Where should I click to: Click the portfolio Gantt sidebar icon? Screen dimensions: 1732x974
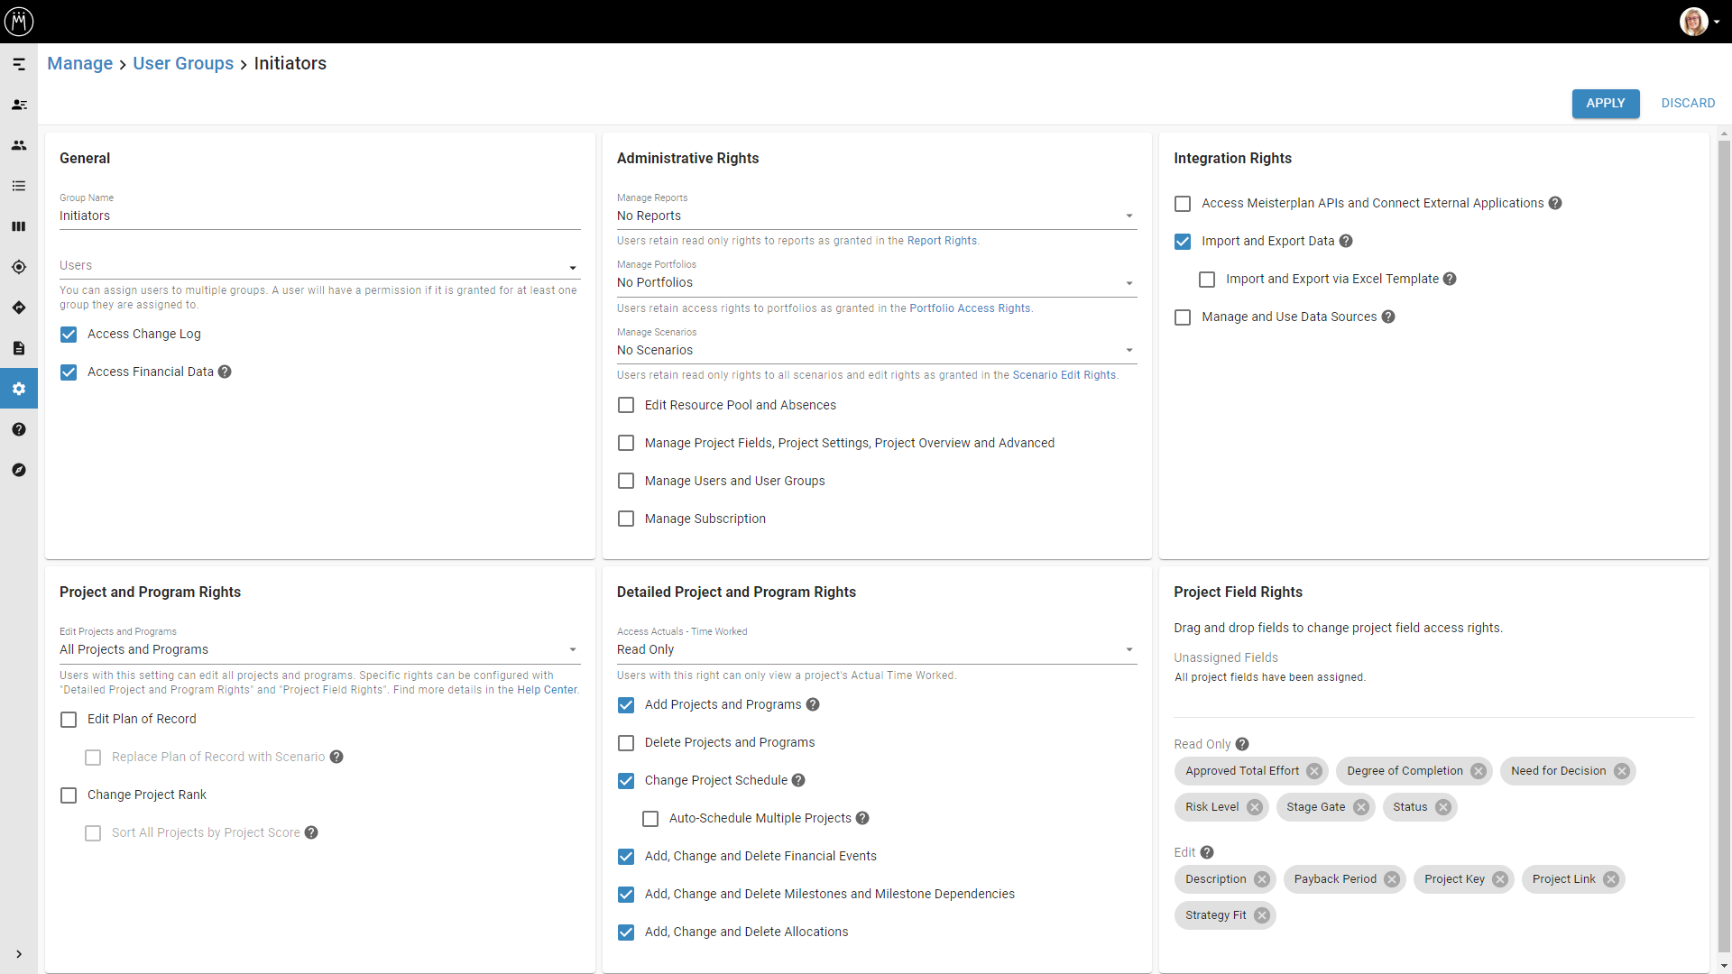pos(19,64)
